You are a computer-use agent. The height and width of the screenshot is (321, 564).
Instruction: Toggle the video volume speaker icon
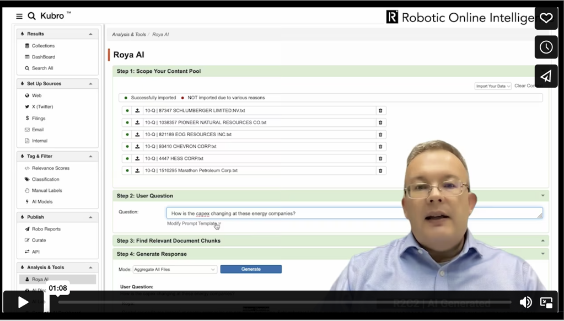pos(525,302)
